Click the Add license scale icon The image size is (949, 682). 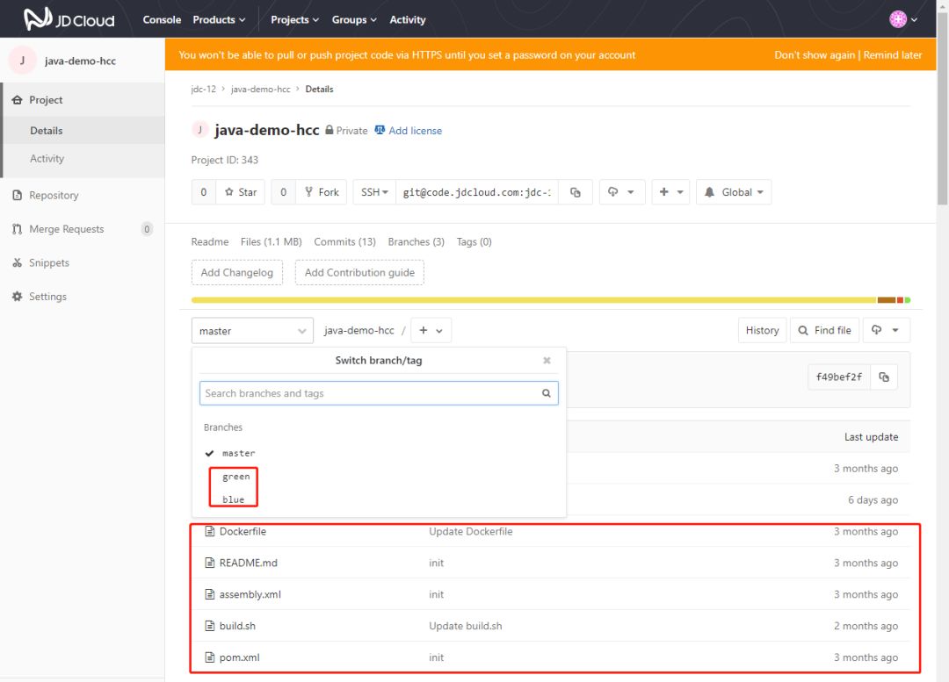[x=380, y=130]
